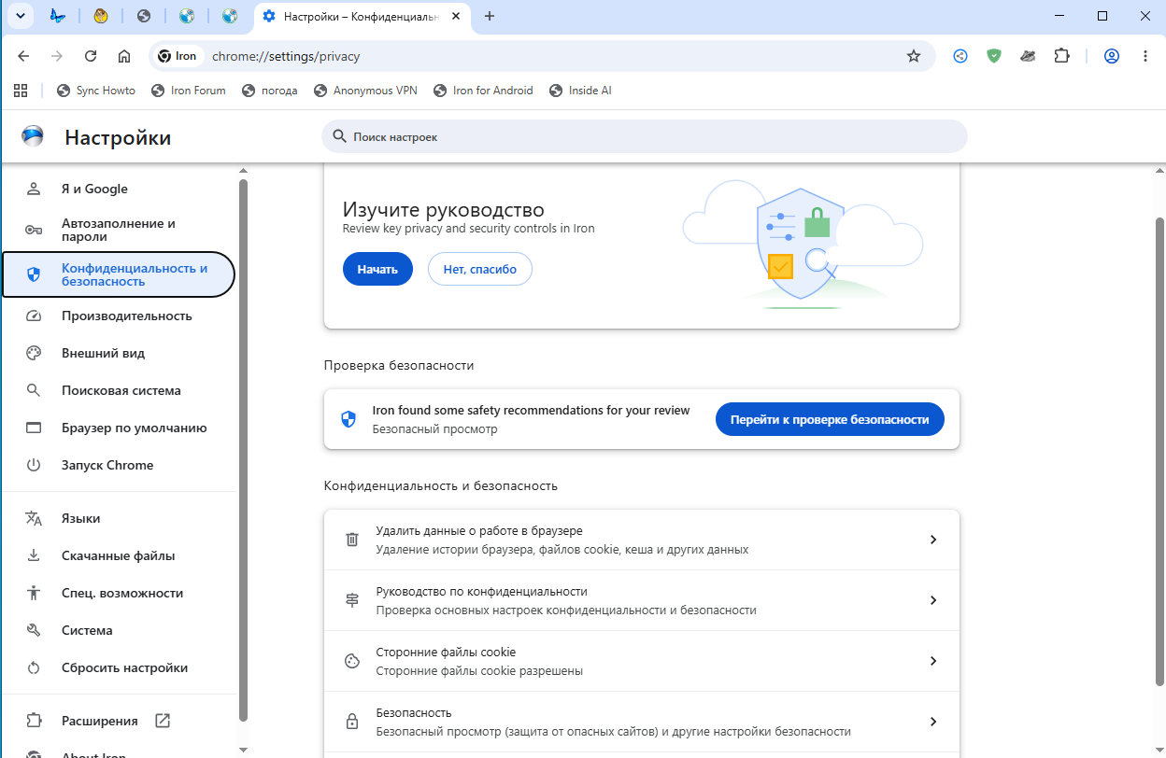Click 'Перейти к проверке безопасности' button
This screenshot has width=1166, height=758.
(830, 420)
